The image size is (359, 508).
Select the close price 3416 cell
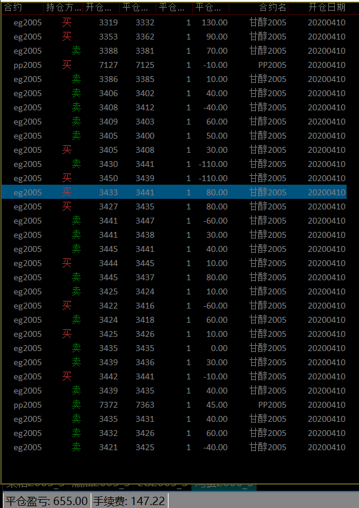[145, 306]
